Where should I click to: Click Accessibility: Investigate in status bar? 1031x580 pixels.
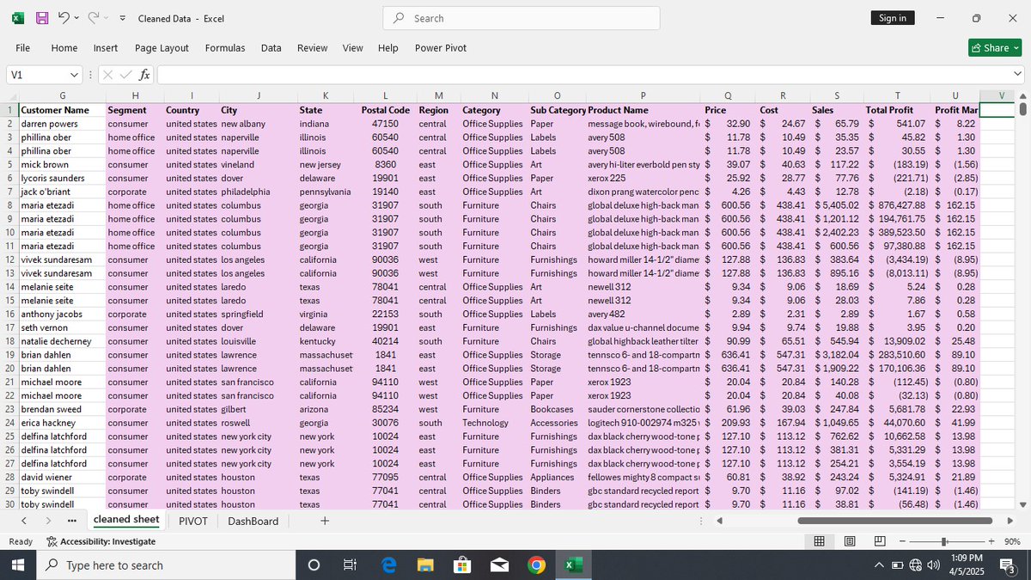click(101, 541)
